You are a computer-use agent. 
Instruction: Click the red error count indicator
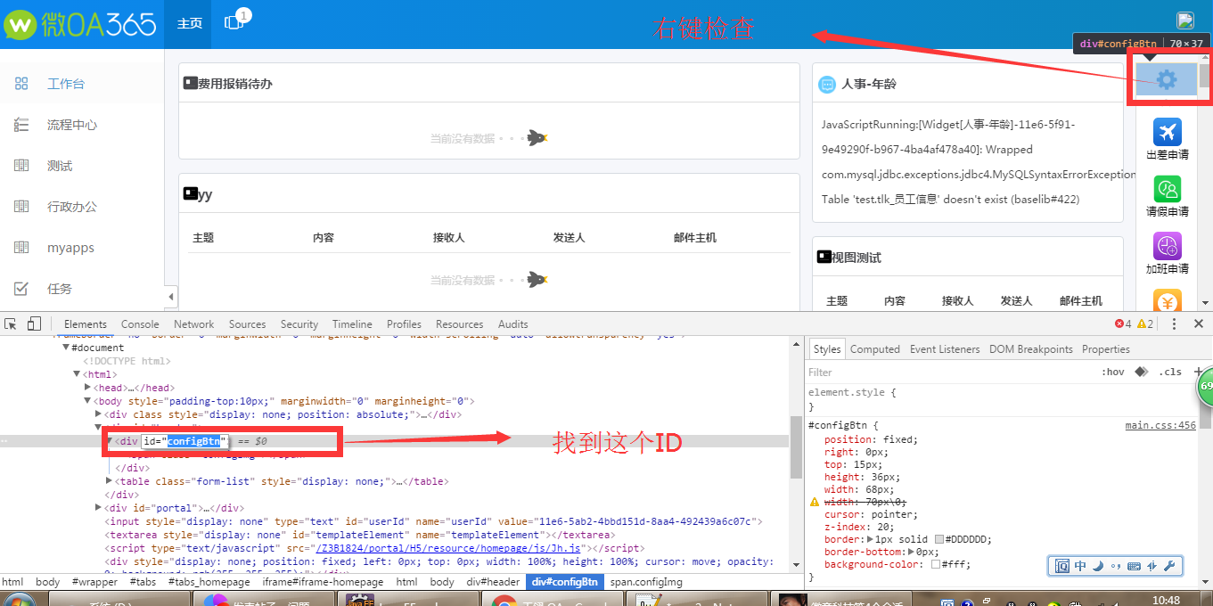coord(1123,323)
